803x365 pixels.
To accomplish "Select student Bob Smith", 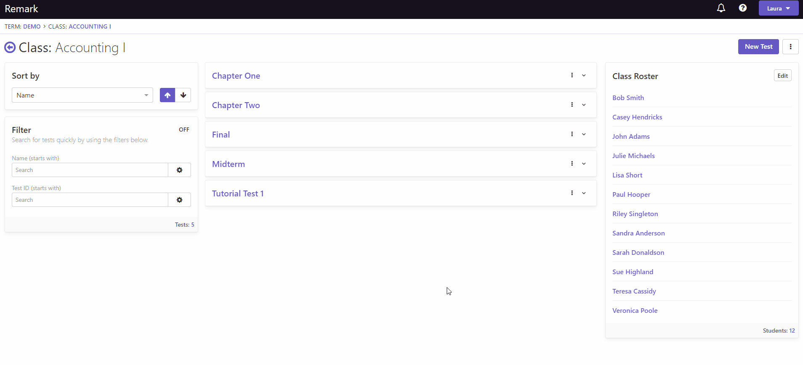I will (x=628, y=98).
